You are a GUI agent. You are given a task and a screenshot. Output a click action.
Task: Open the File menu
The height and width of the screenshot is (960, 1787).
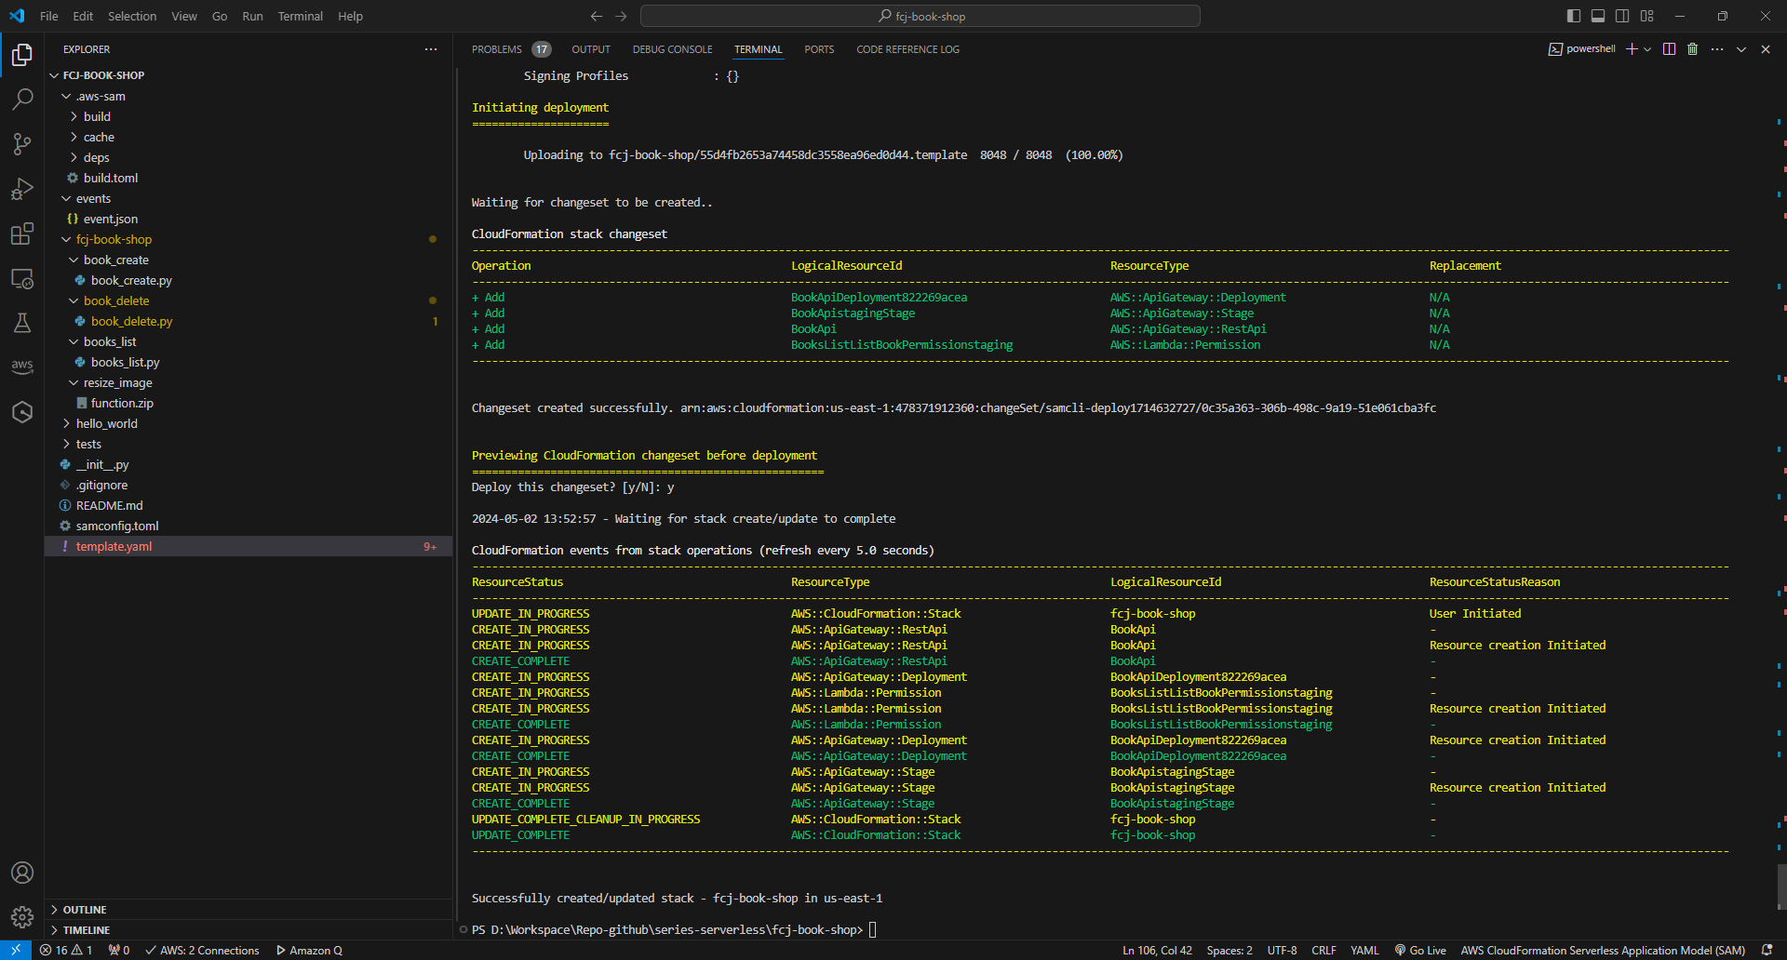pyautogui.click(x=49, y=16)
